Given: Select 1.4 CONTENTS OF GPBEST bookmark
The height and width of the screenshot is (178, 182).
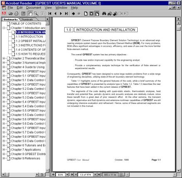Looking at the screenshot, I should (x=31, y=49).
